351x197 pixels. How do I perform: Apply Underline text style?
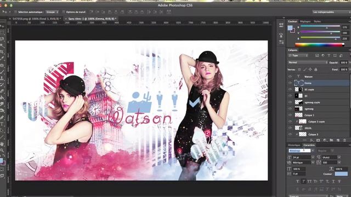pyautogui.click(x=333, y=181)
